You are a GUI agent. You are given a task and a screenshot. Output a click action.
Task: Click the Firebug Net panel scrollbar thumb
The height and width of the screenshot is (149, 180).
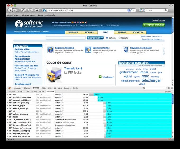173,99
